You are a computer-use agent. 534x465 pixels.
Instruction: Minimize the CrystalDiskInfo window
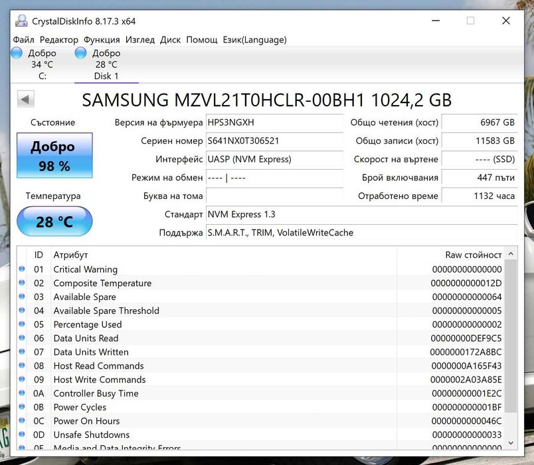click(x=436, y=21)
